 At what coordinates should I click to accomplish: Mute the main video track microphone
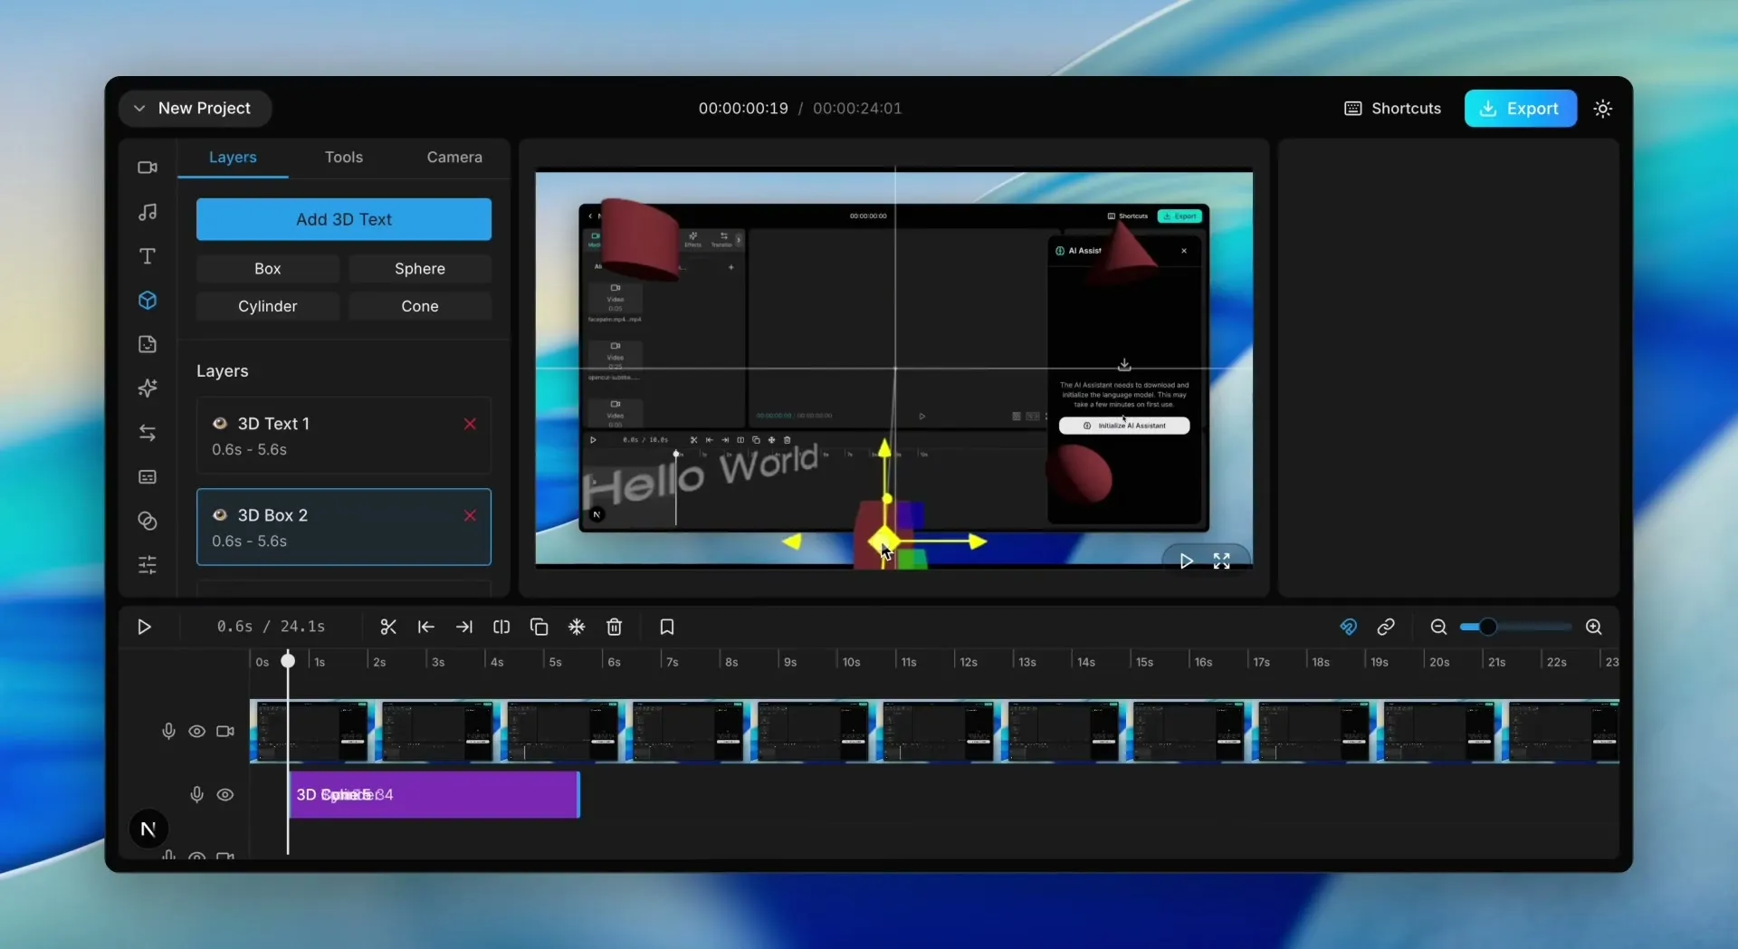[x=168, y=731]
